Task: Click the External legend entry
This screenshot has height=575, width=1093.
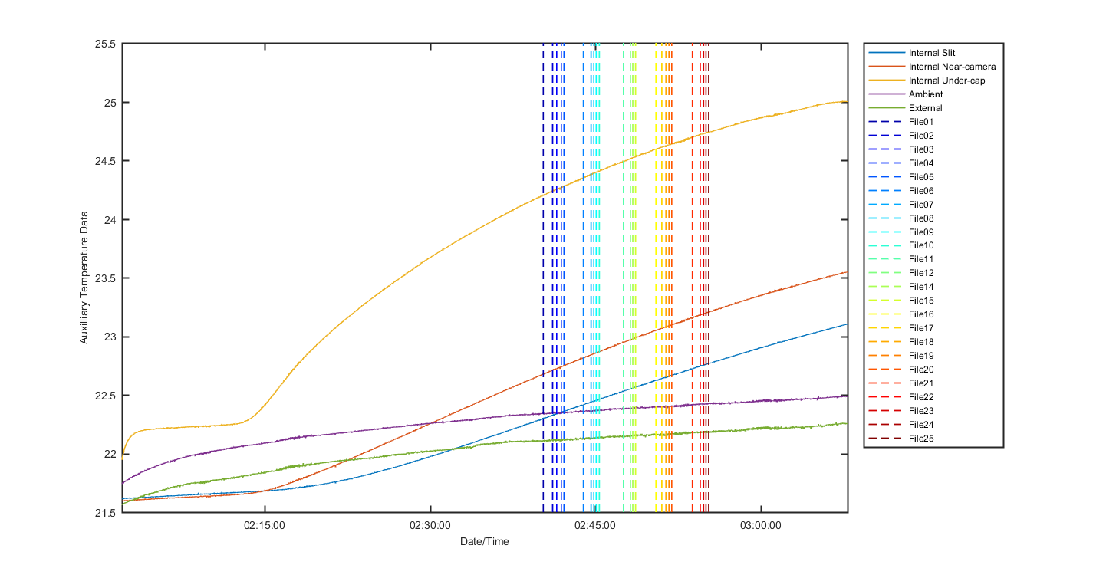Action: coord(925,108)
